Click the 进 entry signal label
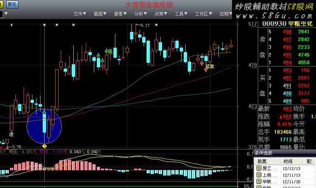Viewport: 316px width, 188px height. point(11,134)
